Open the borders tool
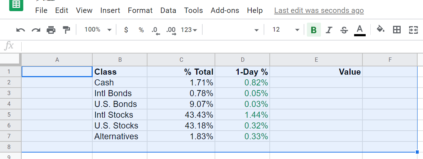This screenshot has height=159, width=423. point(397,30)
